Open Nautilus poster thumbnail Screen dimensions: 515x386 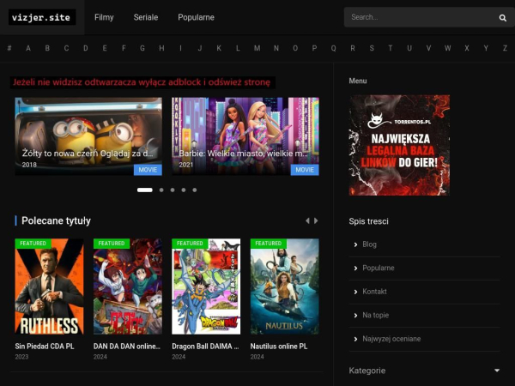click(284, 286)
